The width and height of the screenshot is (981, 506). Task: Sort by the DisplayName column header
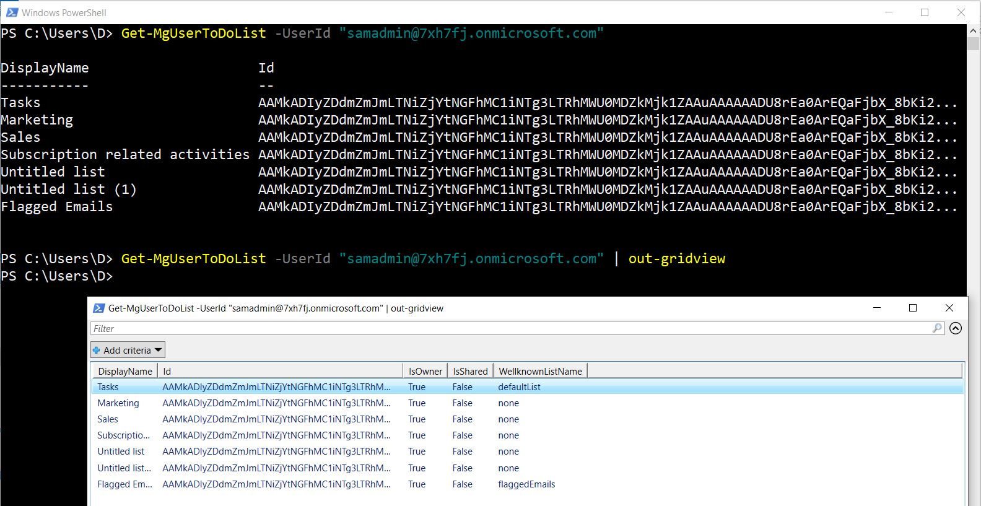124,371
